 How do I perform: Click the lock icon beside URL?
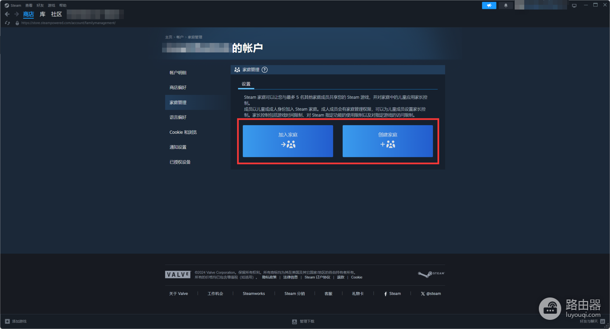tap(17, 23)
